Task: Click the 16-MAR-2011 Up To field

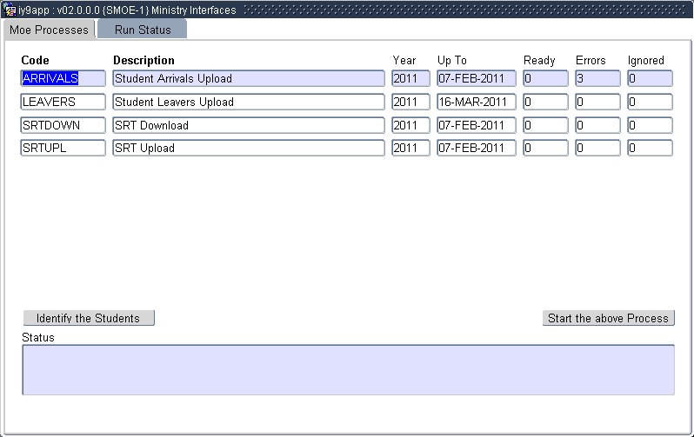Action: 477,102
